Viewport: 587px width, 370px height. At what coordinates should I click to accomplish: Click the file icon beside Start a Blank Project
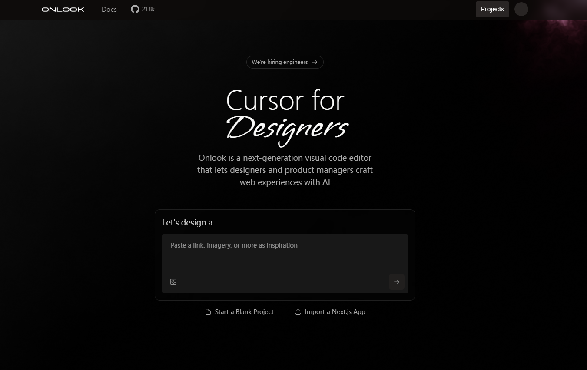[208, 312]
